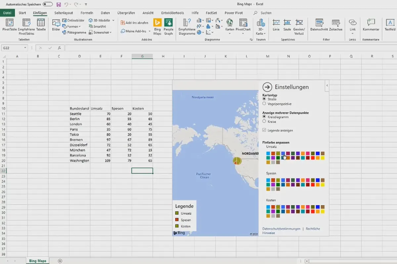Open the Datei tab

click(7, 13)
